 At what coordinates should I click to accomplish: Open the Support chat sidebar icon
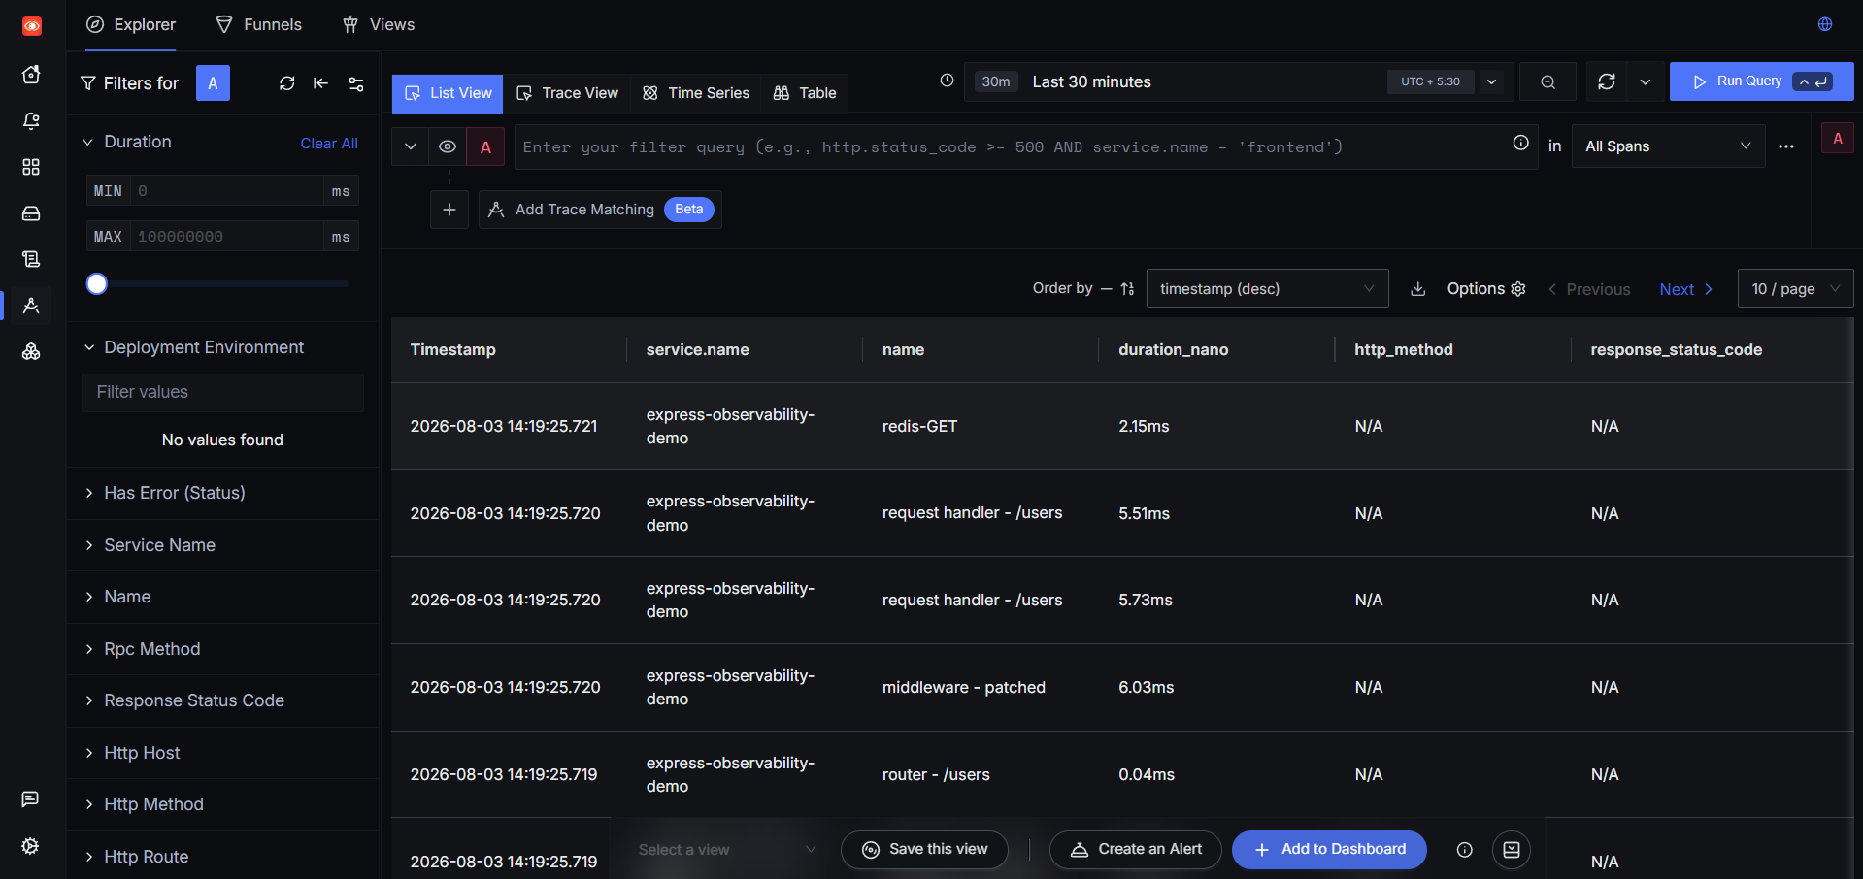pos(30,799)
